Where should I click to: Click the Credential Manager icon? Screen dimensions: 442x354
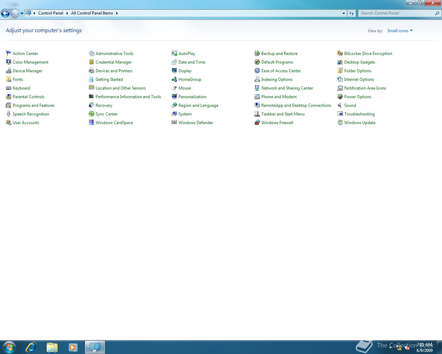point(92,62)
